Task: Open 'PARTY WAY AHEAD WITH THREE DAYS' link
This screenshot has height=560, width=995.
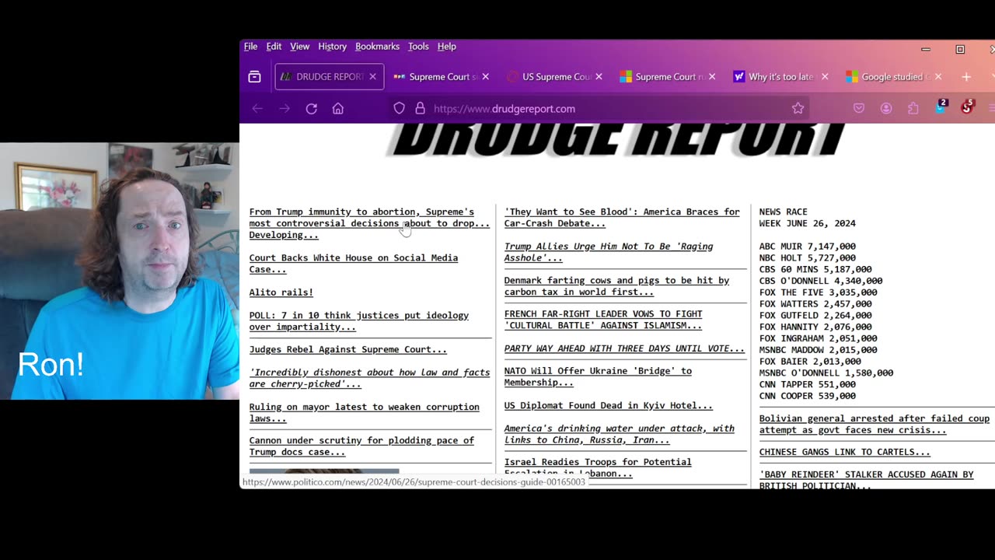Action: tap(624, 348)
